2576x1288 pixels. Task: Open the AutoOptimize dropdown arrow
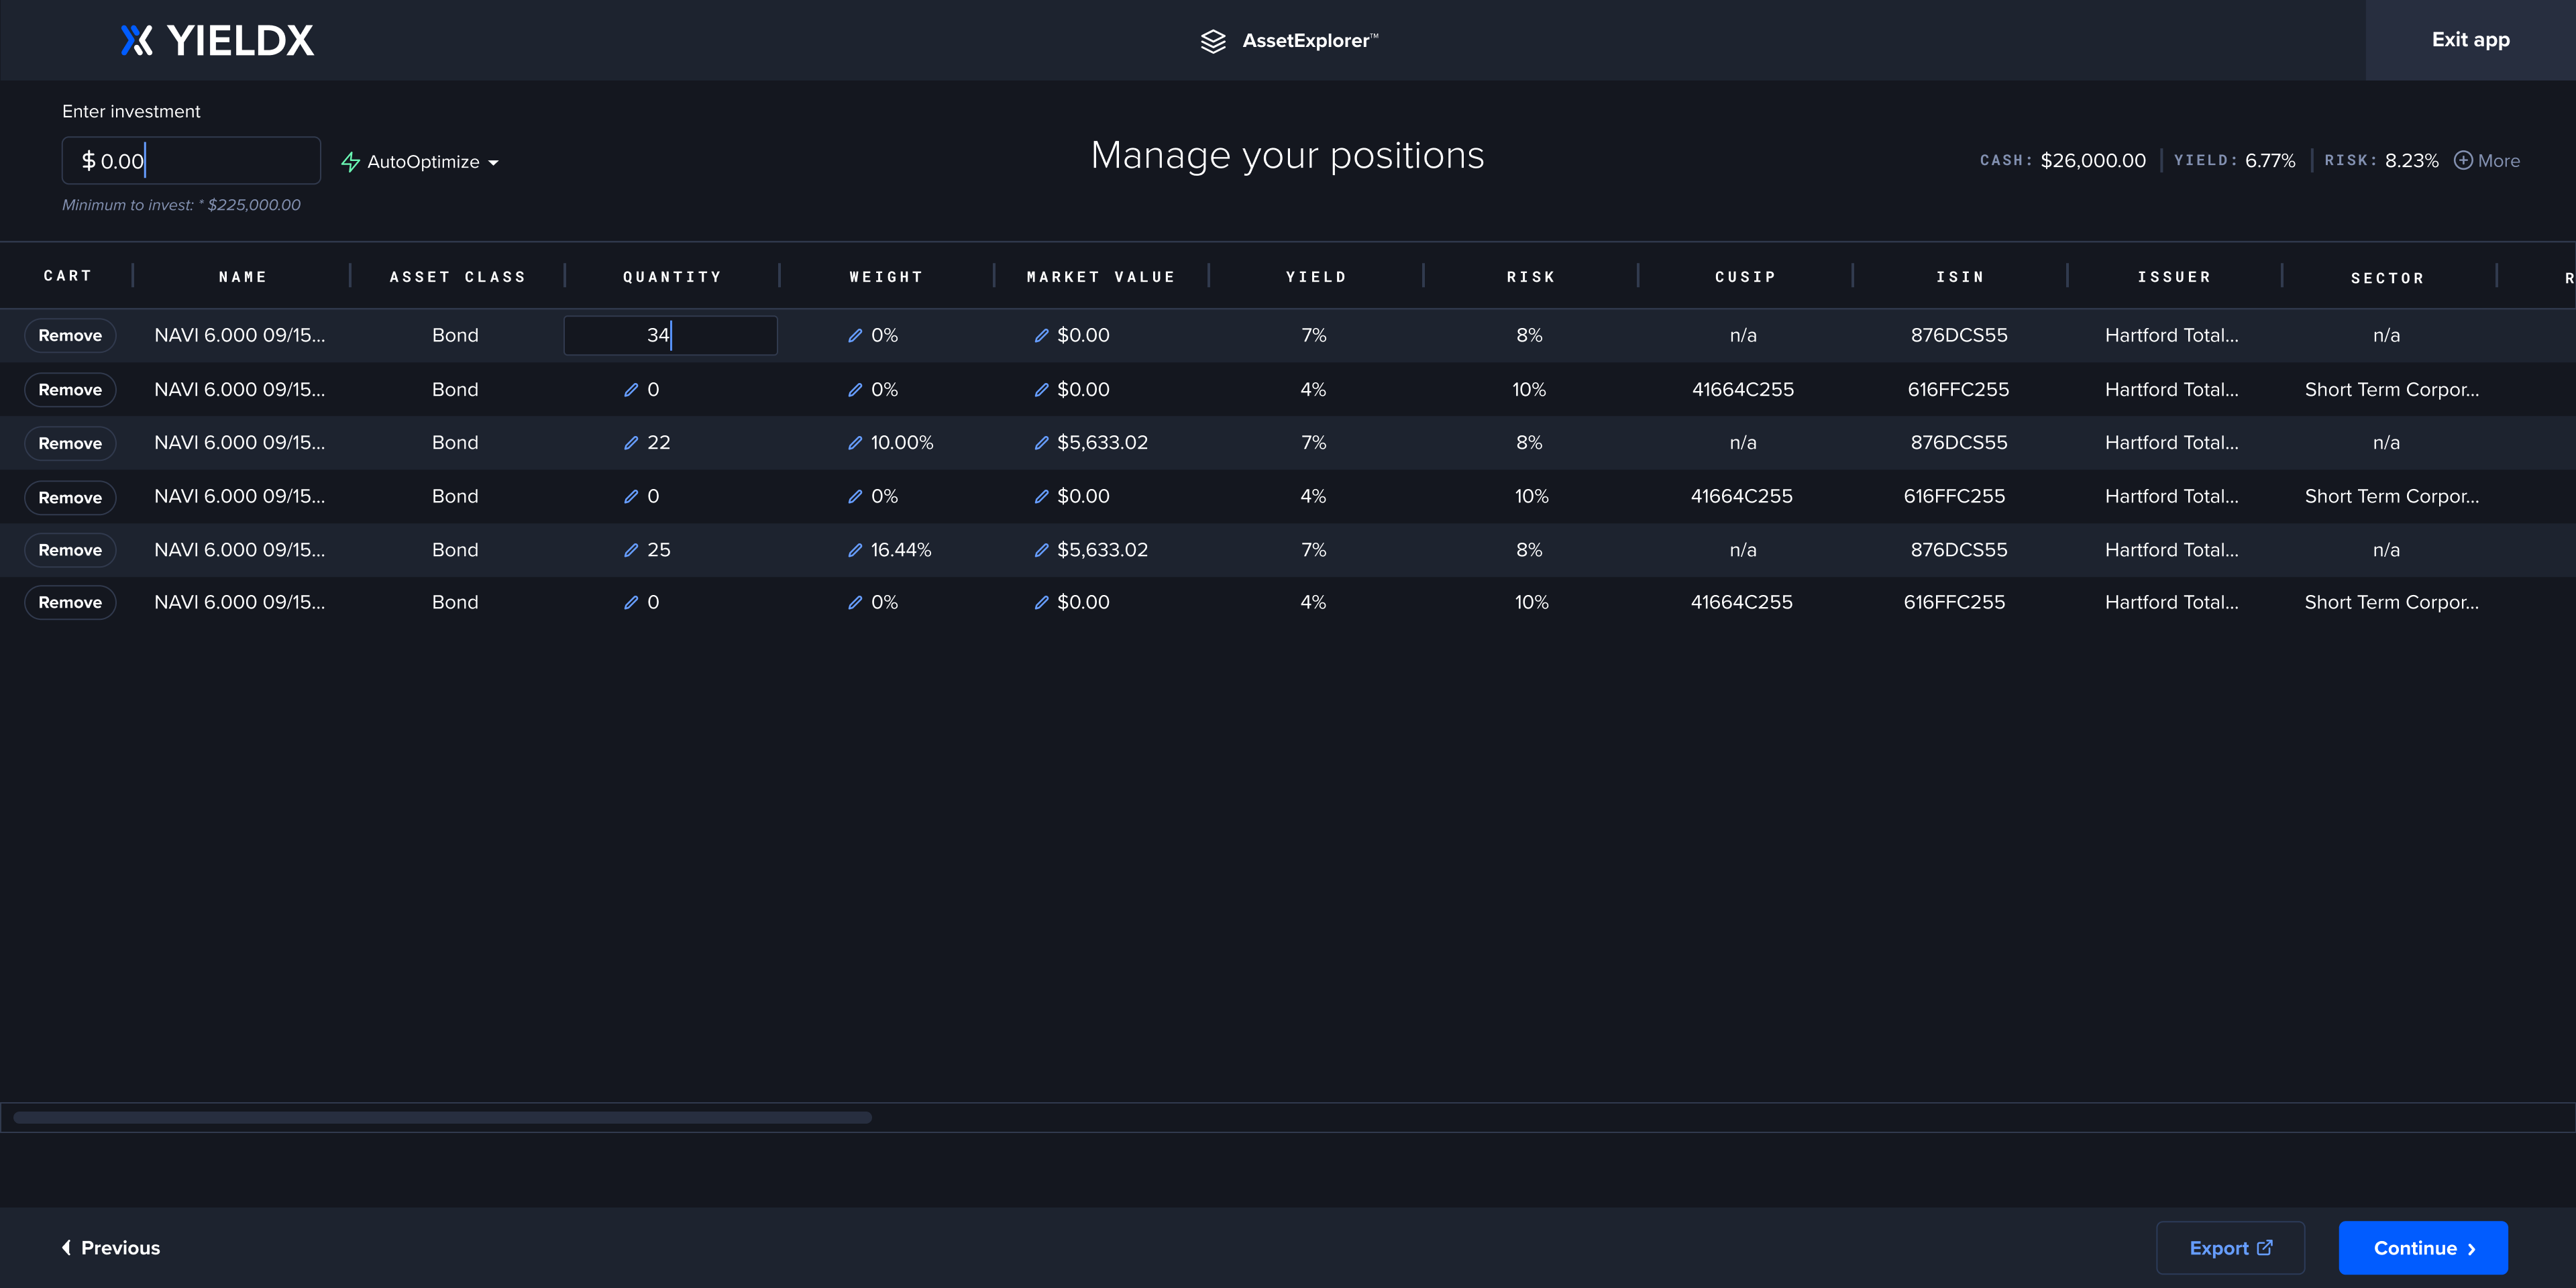point(493,163)
